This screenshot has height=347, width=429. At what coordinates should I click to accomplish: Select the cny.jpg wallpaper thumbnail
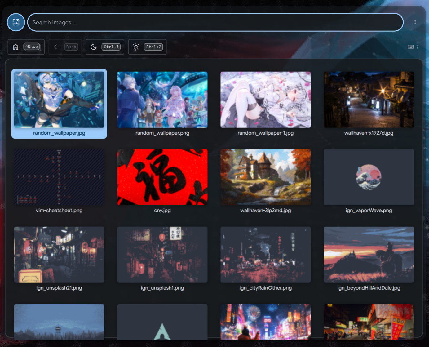point(162,177)
